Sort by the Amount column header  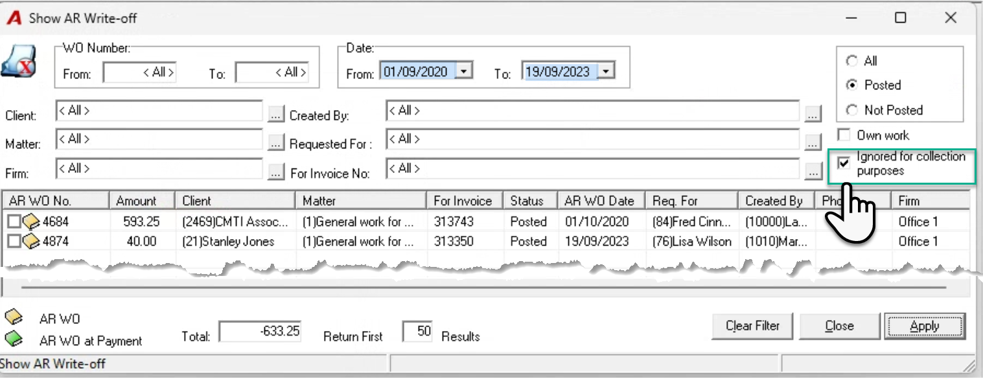pos(142,201)
